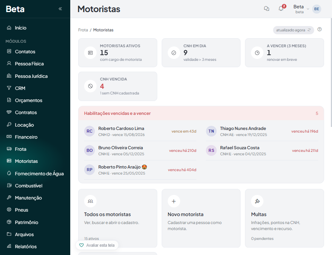The width and height of the screenshot is (332, 255).
Task: Click the Combustível fuel pump icon
Action: (x=9, y=185)
